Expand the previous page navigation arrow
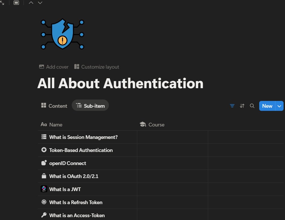285x220 pixels. point(31,3)
